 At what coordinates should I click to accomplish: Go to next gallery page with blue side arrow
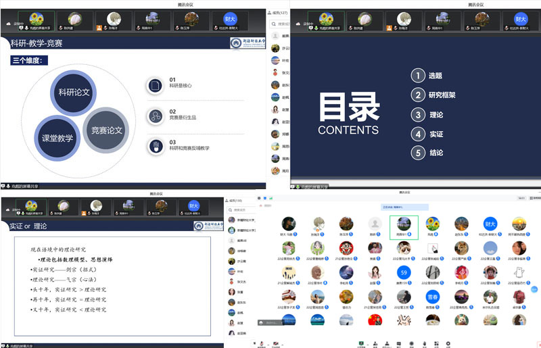click(x=536, y=289)
